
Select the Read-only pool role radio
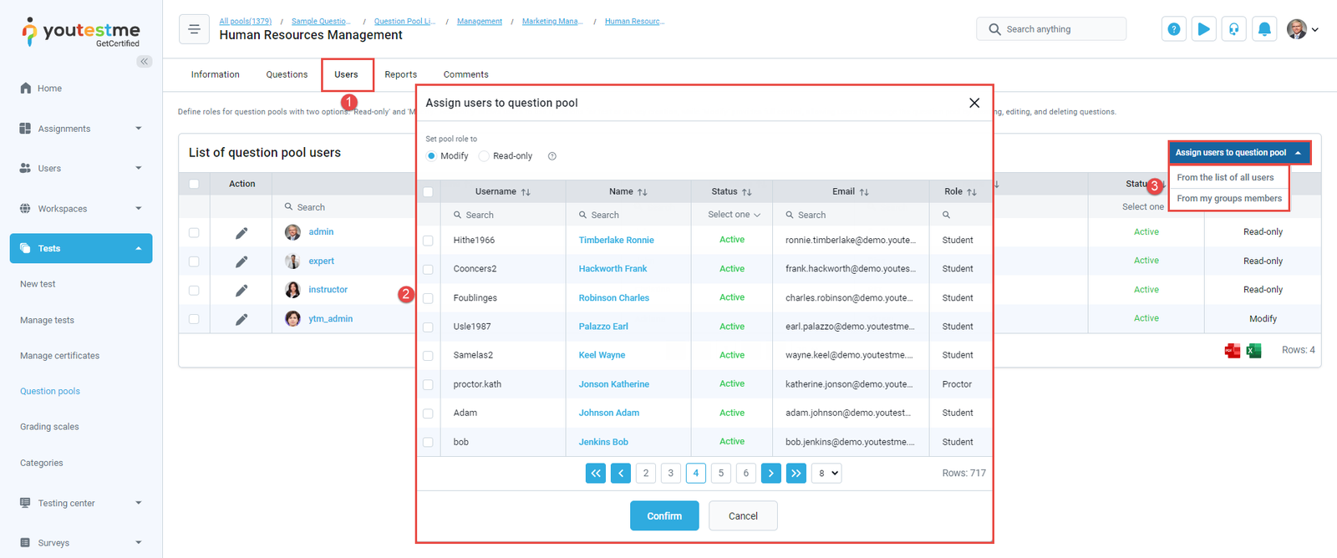(x=484, y=156)
